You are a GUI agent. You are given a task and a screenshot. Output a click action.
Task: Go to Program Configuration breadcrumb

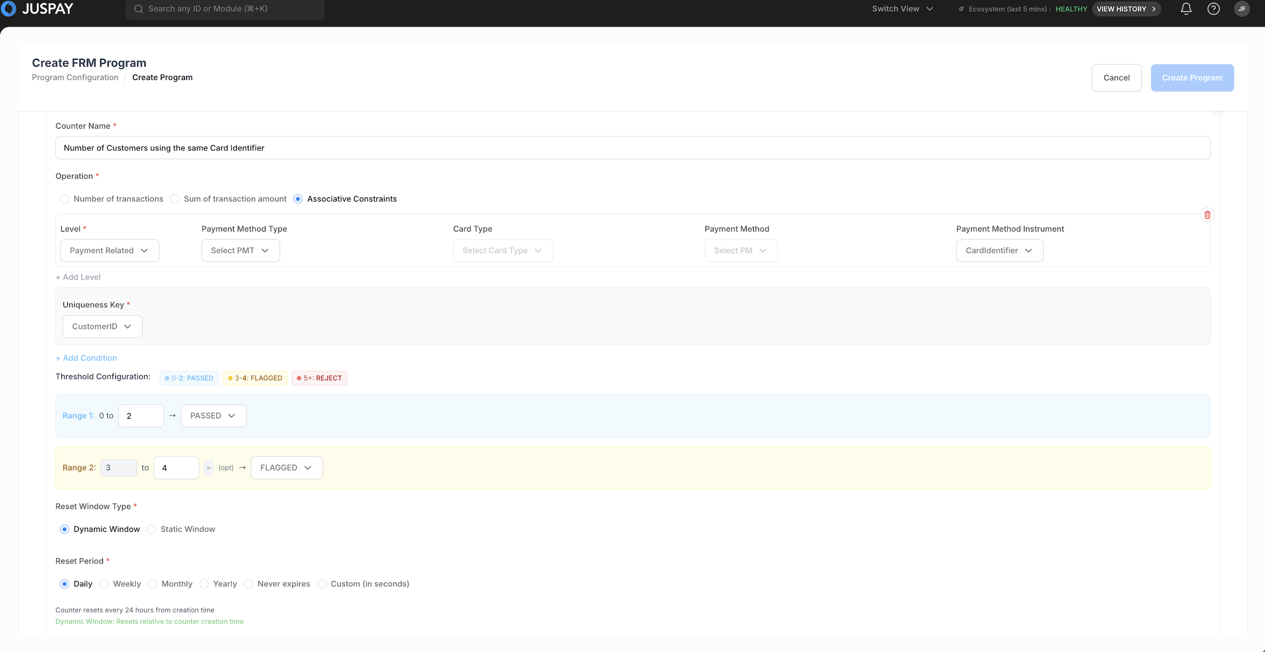75,77
